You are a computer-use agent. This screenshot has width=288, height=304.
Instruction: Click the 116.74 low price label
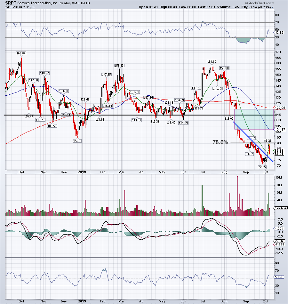29,116
